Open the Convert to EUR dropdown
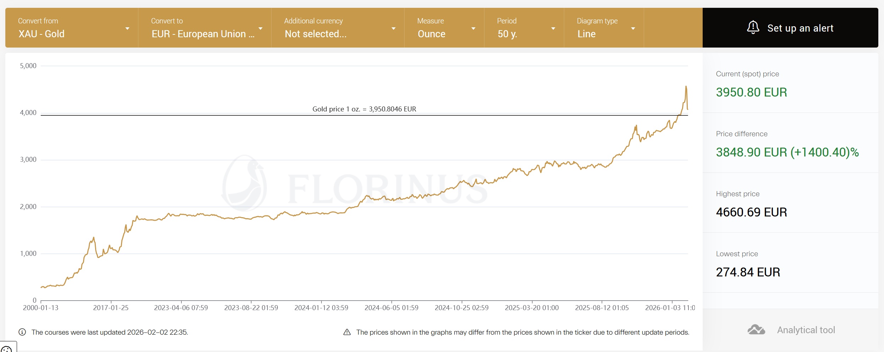884x352 pixels. pos(205,28)
